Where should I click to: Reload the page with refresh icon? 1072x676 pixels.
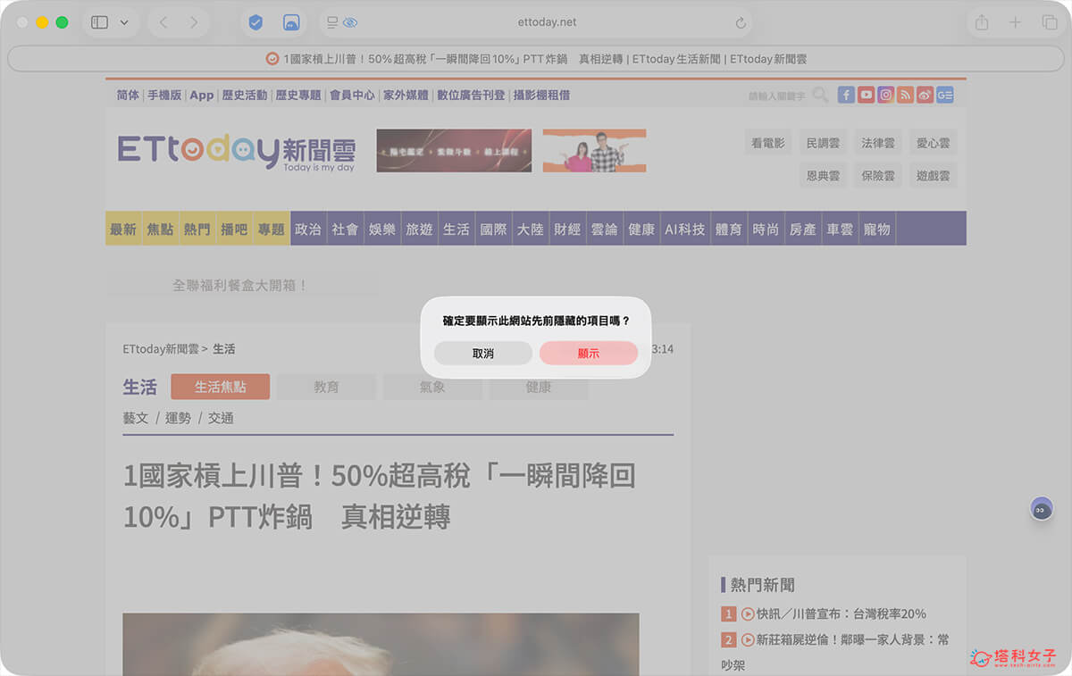pyautogui.click(x=741, y=22)
